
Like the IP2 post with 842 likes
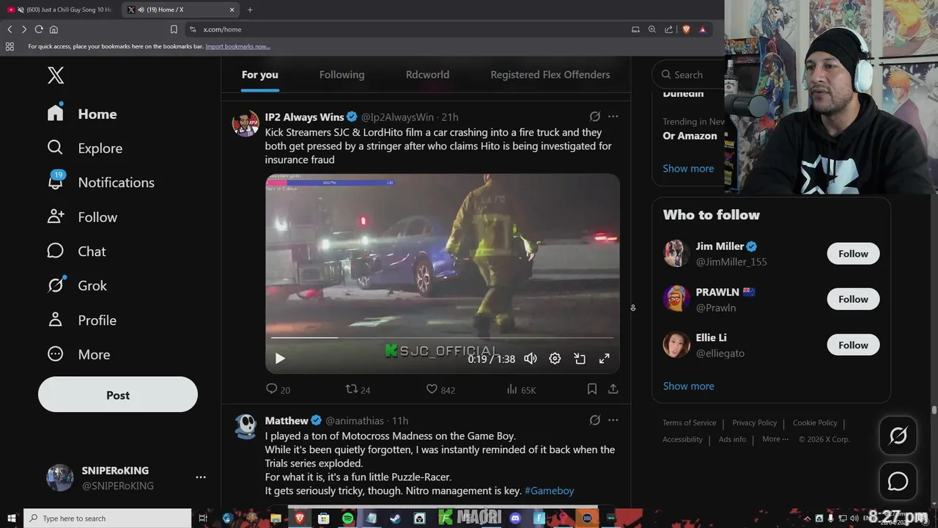point(440,389)
